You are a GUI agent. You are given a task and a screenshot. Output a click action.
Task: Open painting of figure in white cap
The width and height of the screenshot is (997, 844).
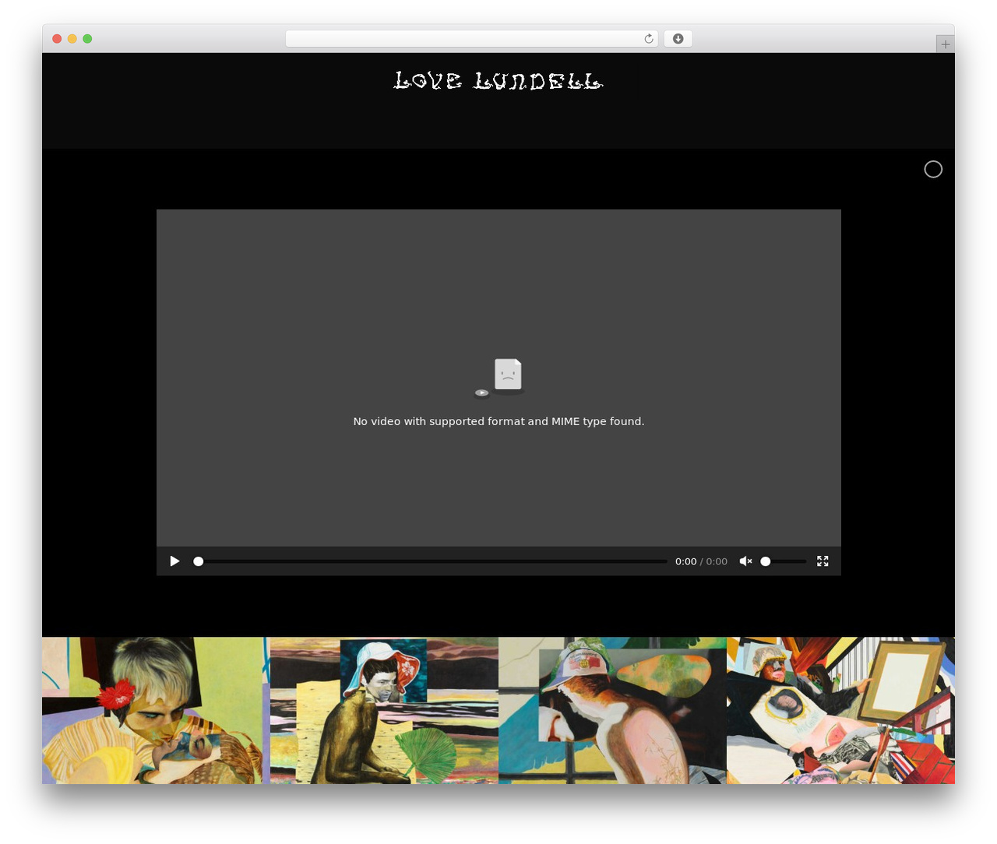(612, 710)
